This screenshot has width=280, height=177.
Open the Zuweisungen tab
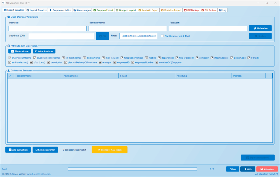[x=82, y=10]
